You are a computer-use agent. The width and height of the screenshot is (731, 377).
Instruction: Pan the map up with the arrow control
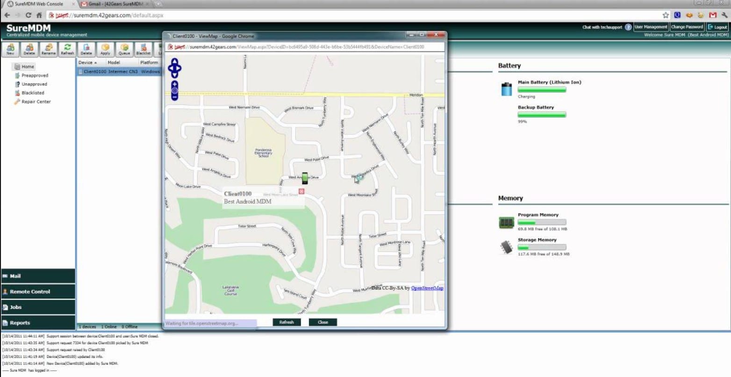pyautogui.click(x=174, y=61)
